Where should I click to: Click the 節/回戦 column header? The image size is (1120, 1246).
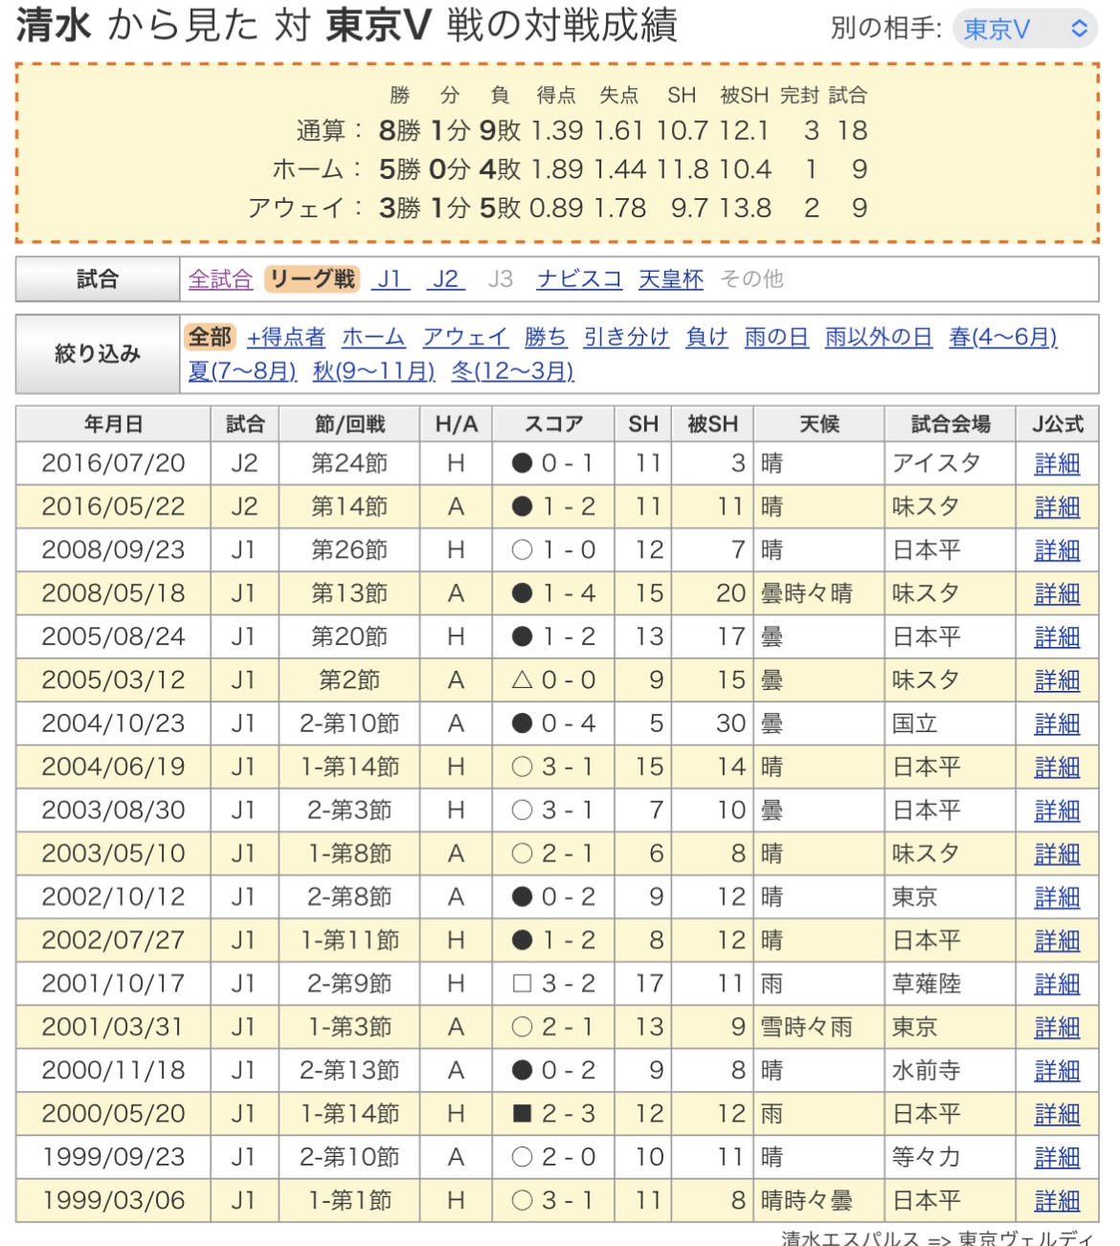coord(349,424)
